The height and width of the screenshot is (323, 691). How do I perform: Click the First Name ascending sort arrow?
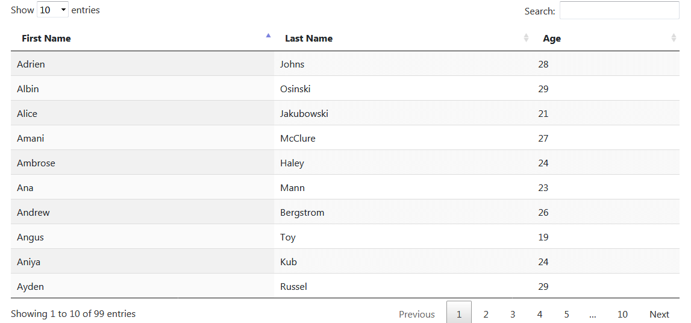(268, 36)
